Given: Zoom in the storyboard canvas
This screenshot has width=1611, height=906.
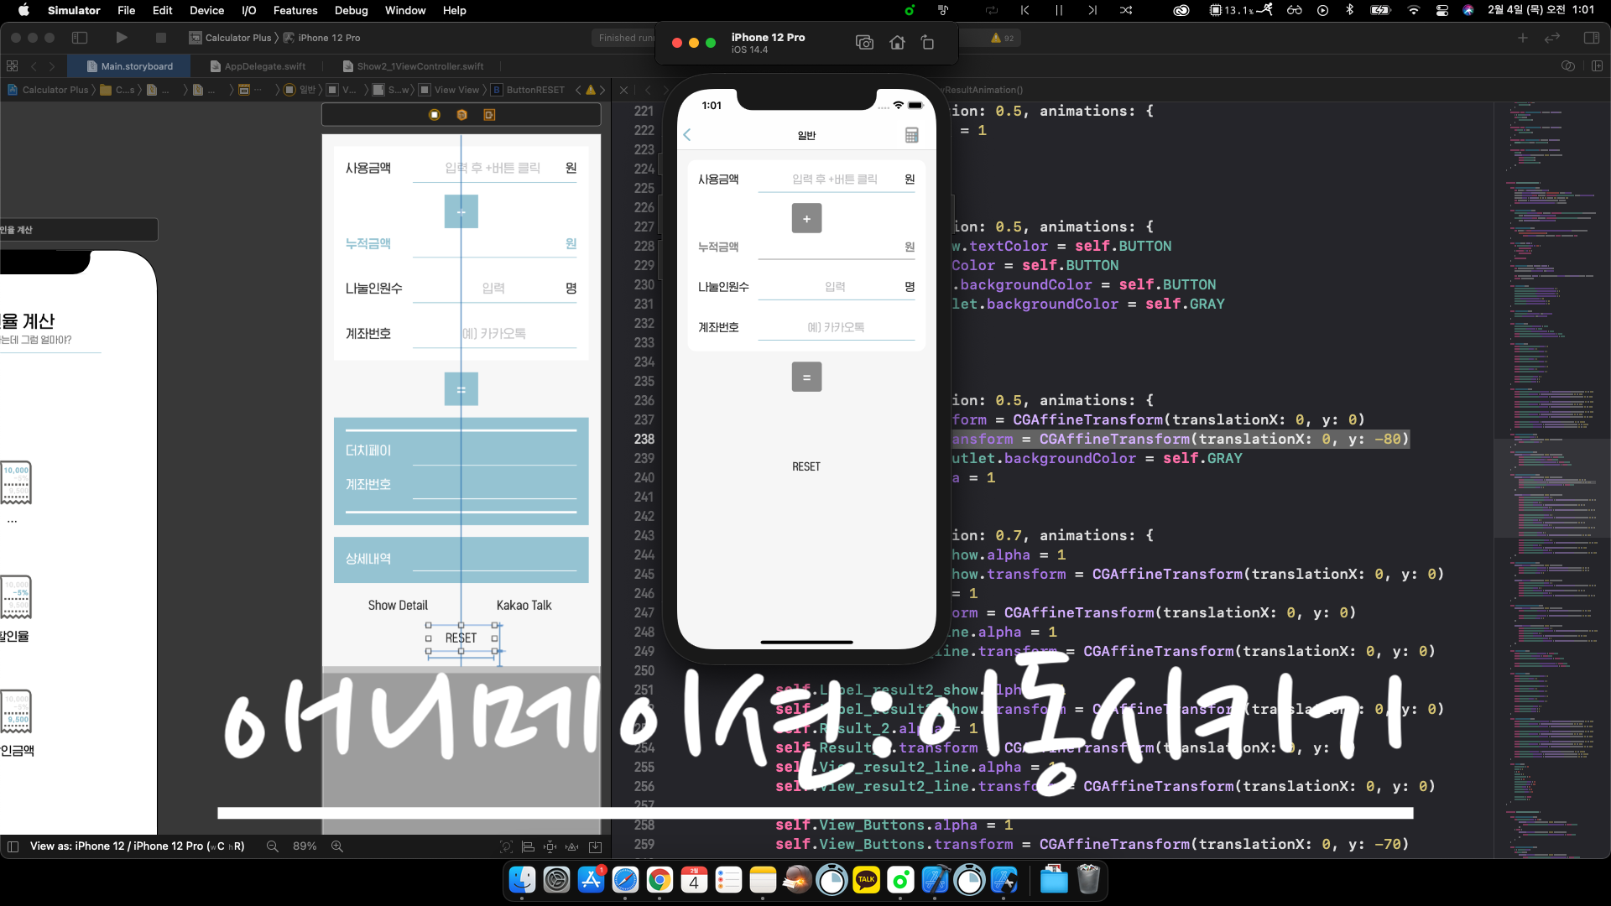Looking at the screenshot, I should pyautogui.click(x=337, y=846).
